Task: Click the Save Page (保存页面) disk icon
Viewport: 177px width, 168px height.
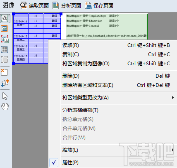Action: tap(88, 5)
